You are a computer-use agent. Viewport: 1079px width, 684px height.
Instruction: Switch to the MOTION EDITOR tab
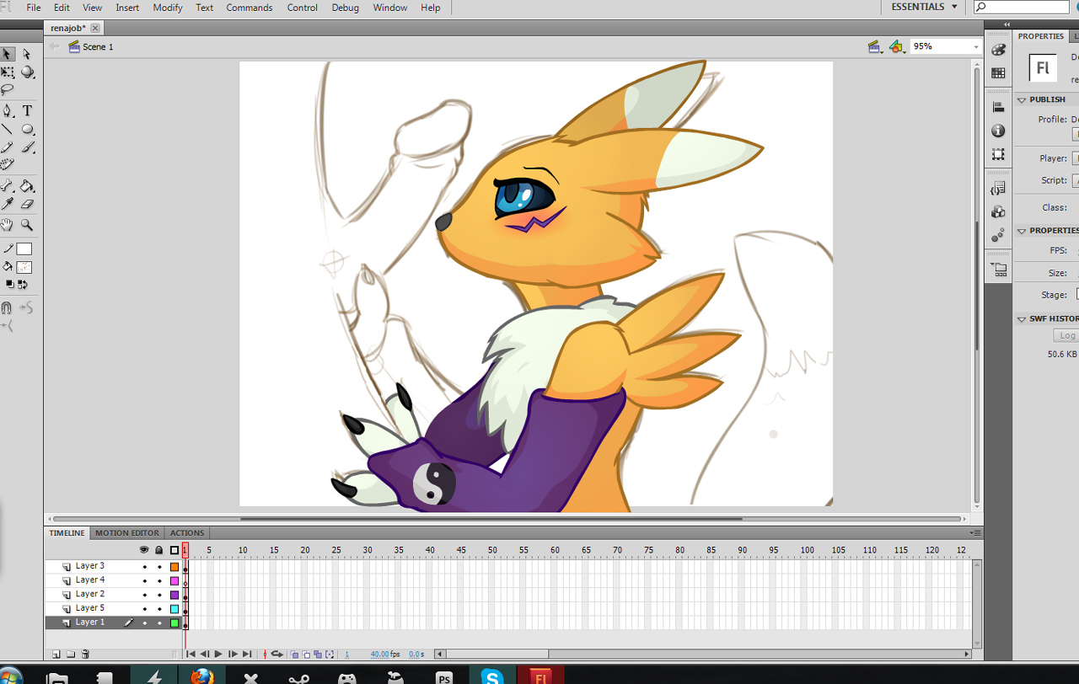126,532
